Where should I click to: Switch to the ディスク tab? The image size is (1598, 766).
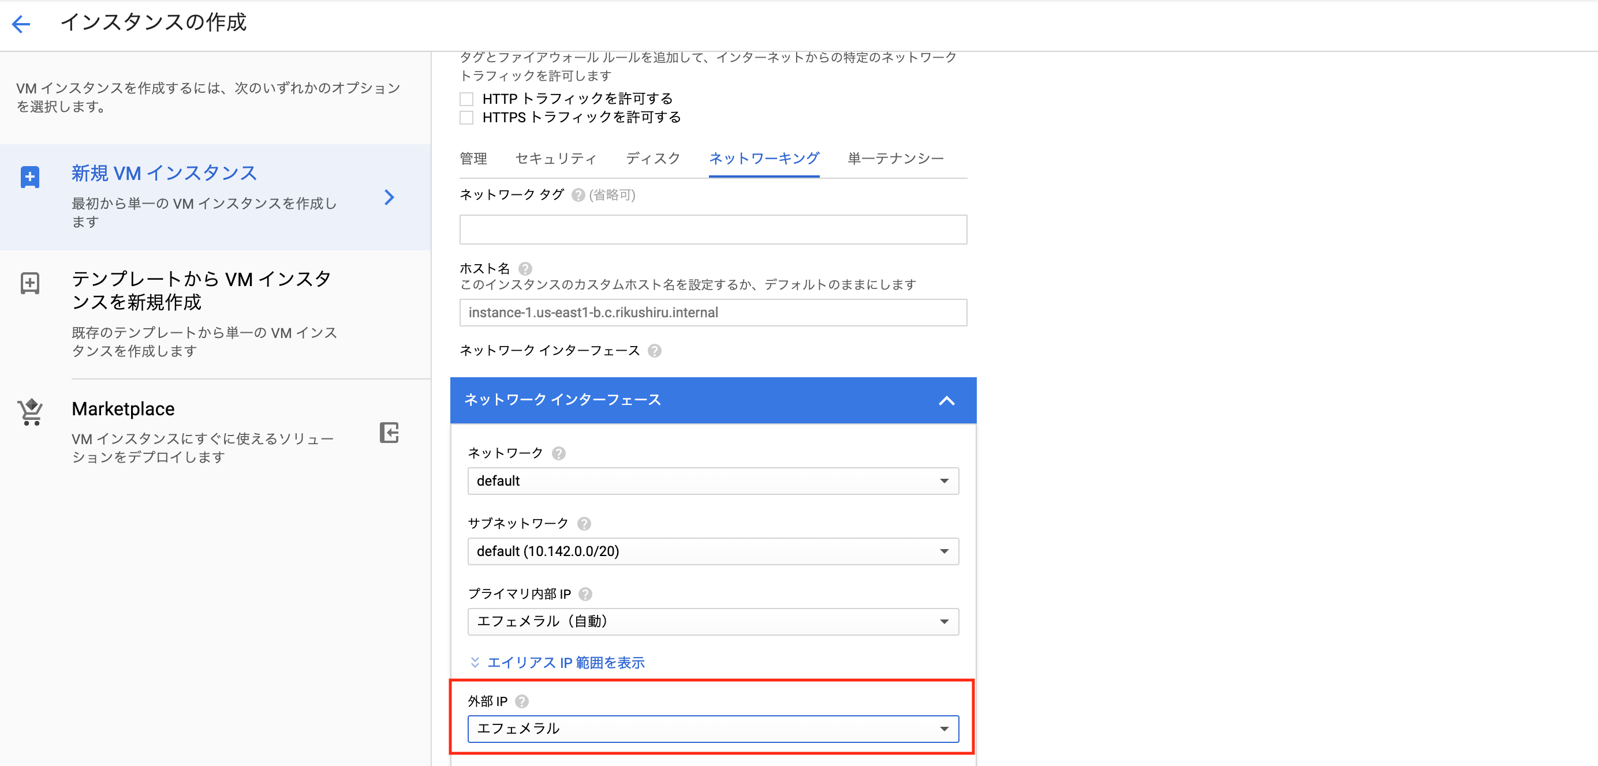652,158
